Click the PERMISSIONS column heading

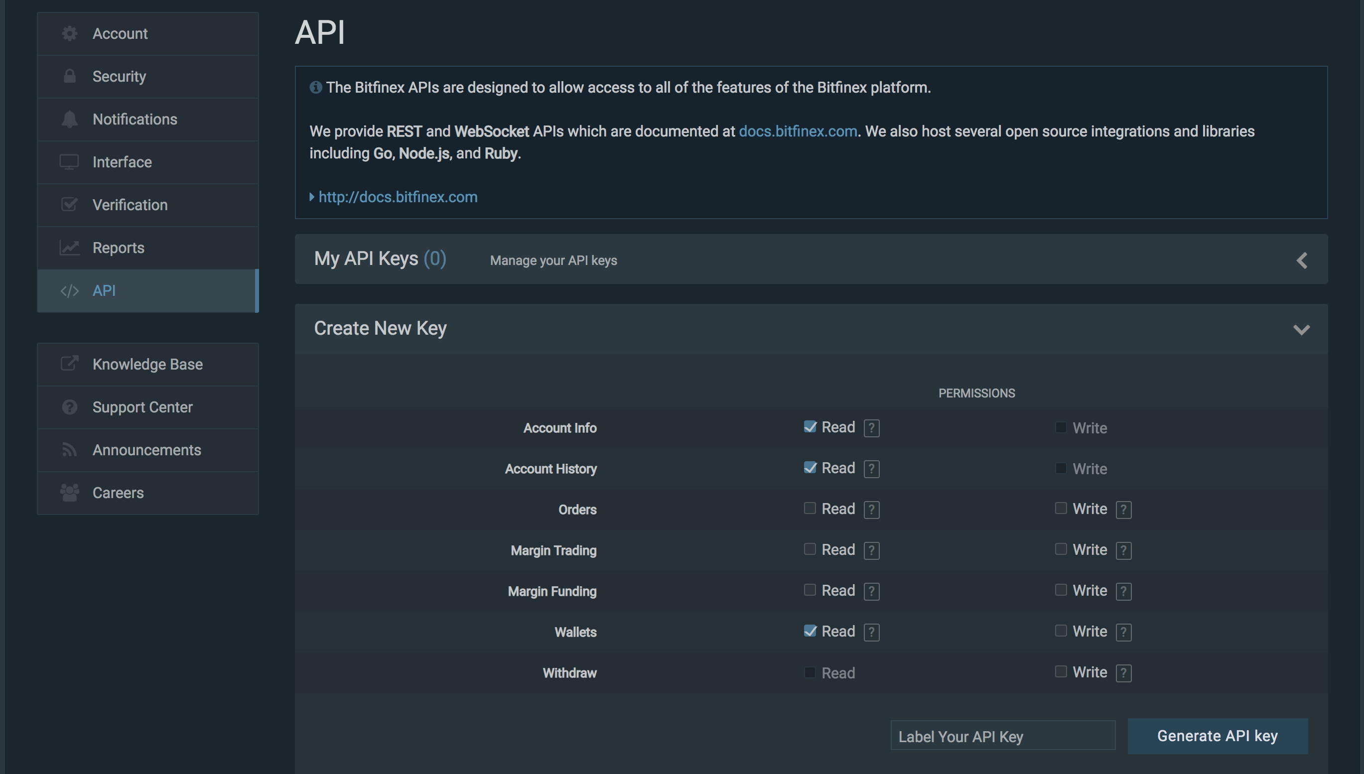(976, 393)
